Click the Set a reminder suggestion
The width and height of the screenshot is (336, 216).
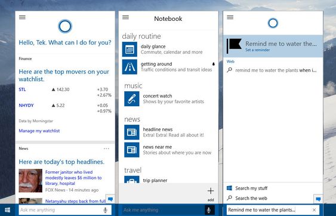pyautogui.click(x=273, y=46)
